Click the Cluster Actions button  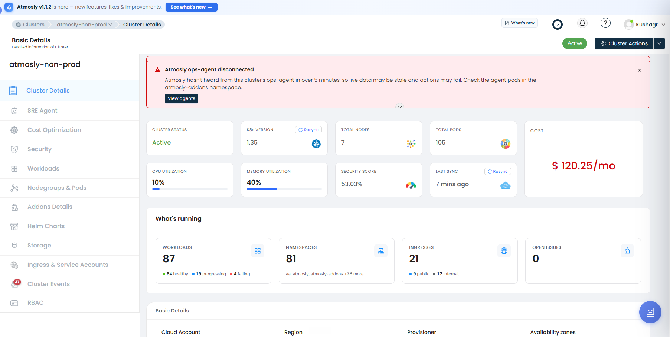[x=624, y=43]
